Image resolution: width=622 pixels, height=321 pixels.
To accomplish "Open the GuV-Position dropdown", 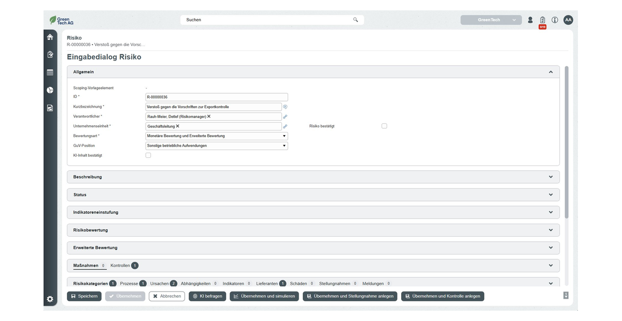I will tap(217, 146).
